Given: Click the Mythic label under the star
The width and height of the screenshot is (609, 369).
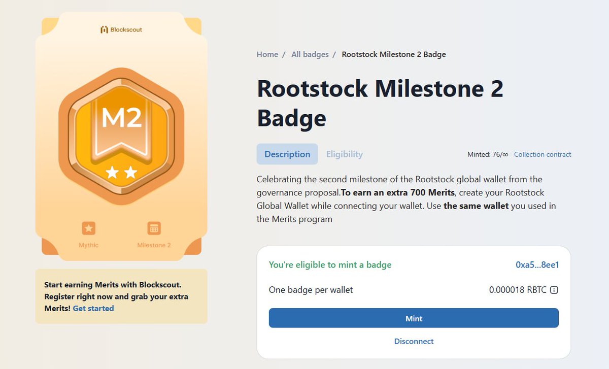Looking at the screenshot, I should [89, 245].
